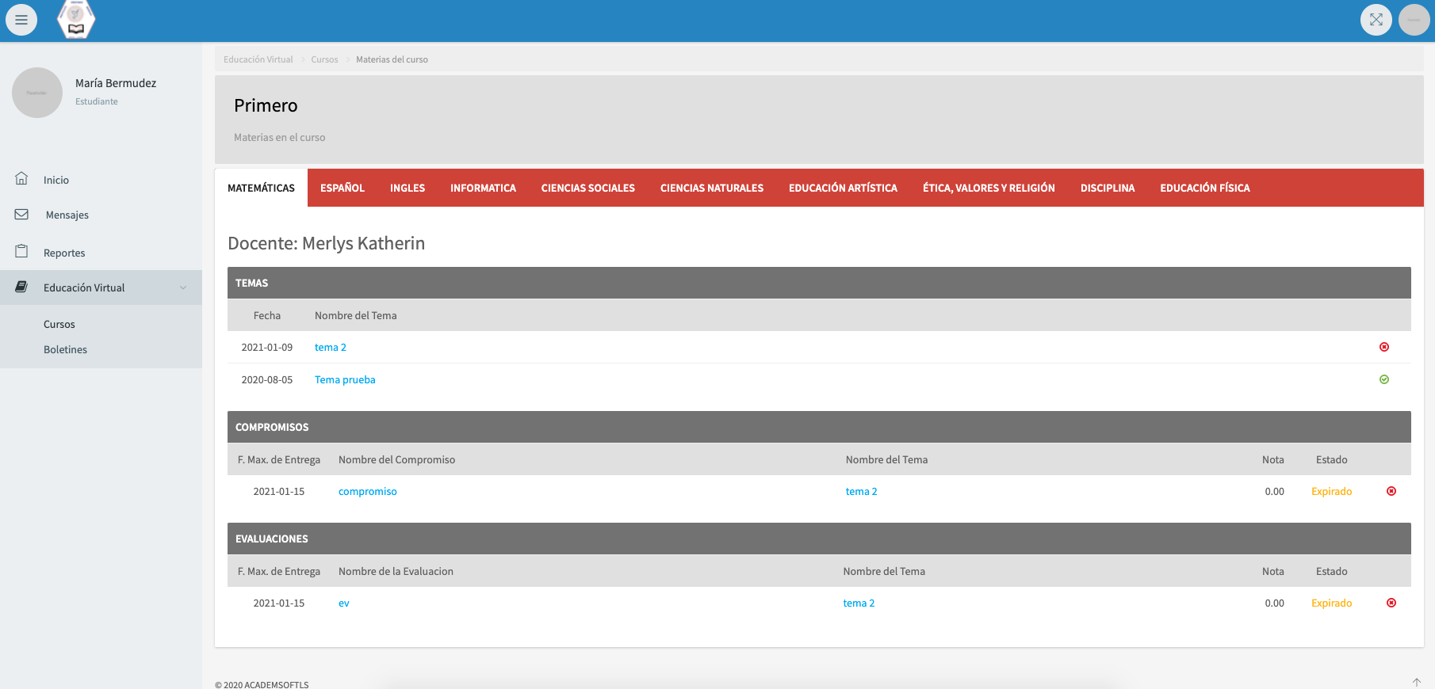The image size is (1435, 689).
Task: Open the Tema prueba topic link
Action: tap(345, 379)
